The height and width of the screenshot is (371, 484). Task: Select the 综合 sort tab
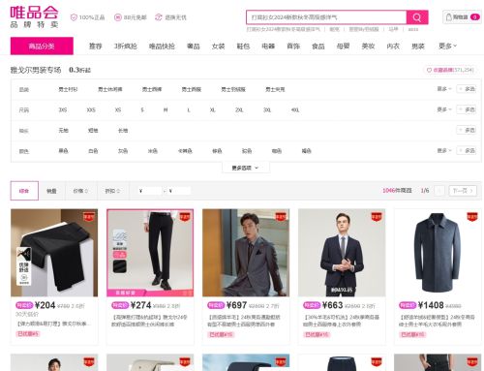(24, 191)
